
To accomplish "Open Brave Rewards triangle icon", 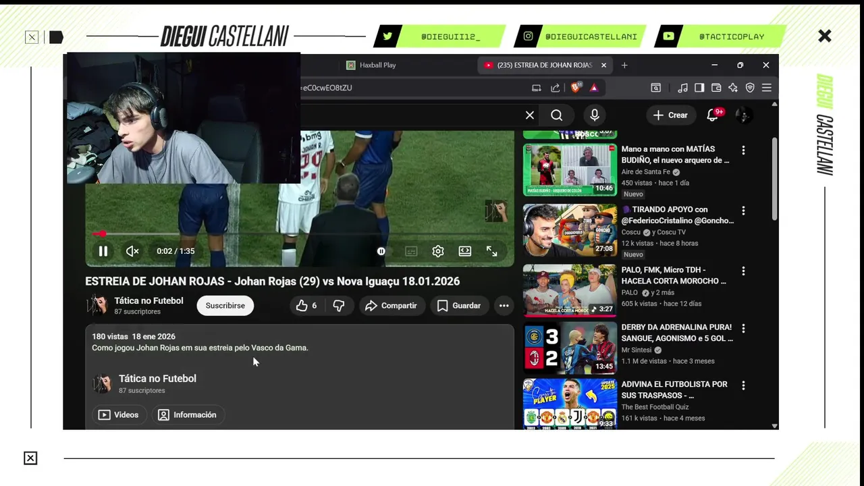I will (594, 88).
